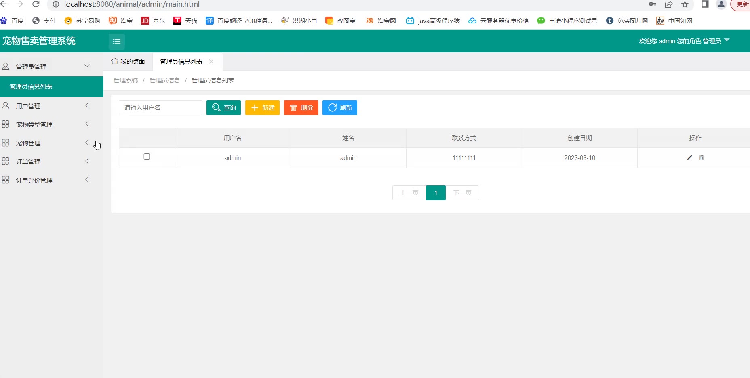Switch to the 我的桌面 tab
The height and width of the screenshot is (378, 750).
tap(128, 61)
